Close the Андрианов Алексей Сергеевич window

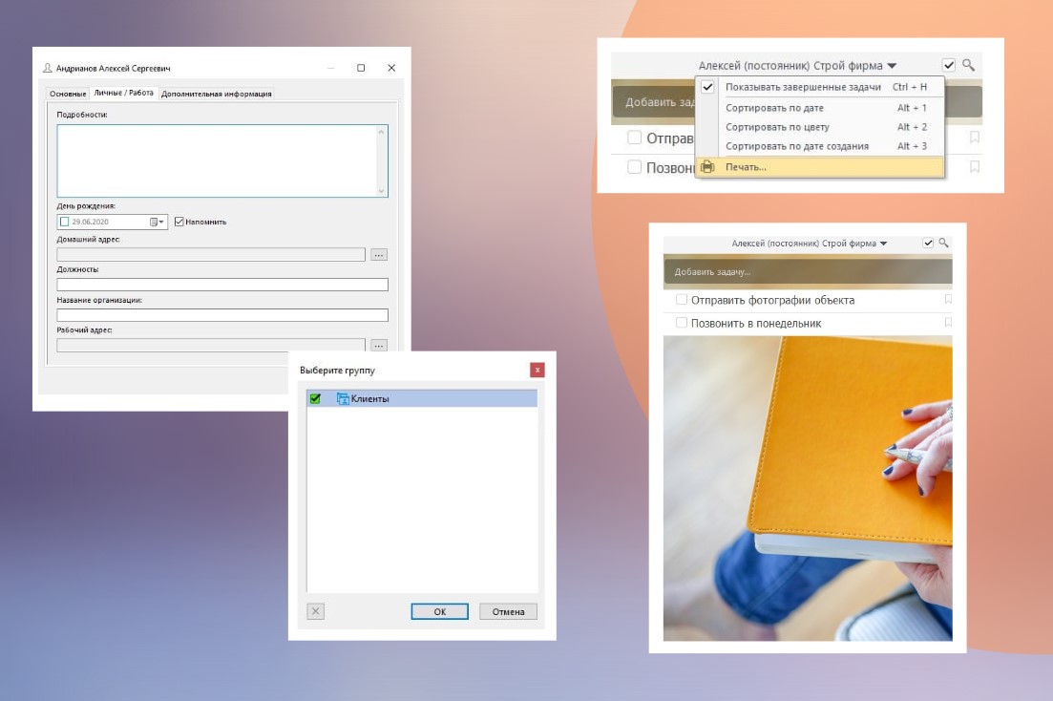pyautogui.click(x=391, y=68)
